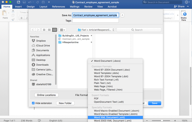Click the Undo arrow icon
This screenshot has width=192, height=122.
tap(30, 2)
